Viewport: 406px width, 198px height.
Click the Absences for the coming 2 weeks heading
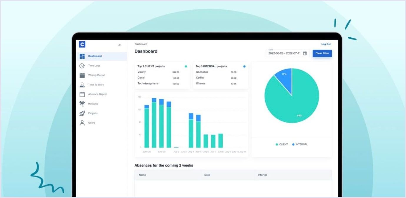coord(164,166)
